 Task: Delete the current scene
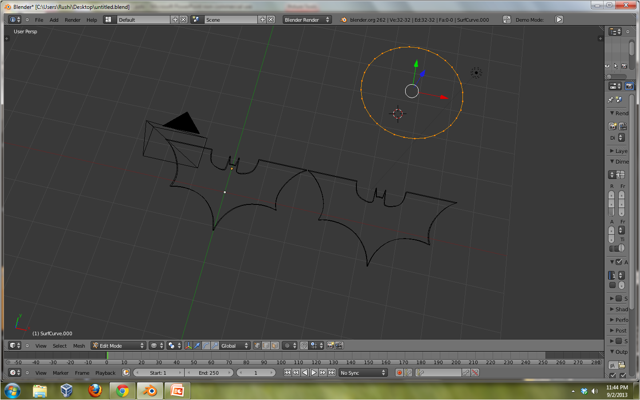coord(271,20)
